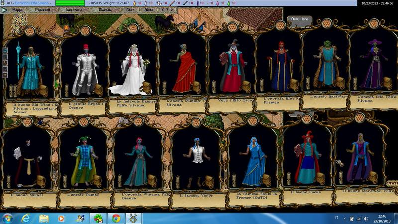
Task: Click the volume speaker icon in system tray
Action: coord(366,219)
